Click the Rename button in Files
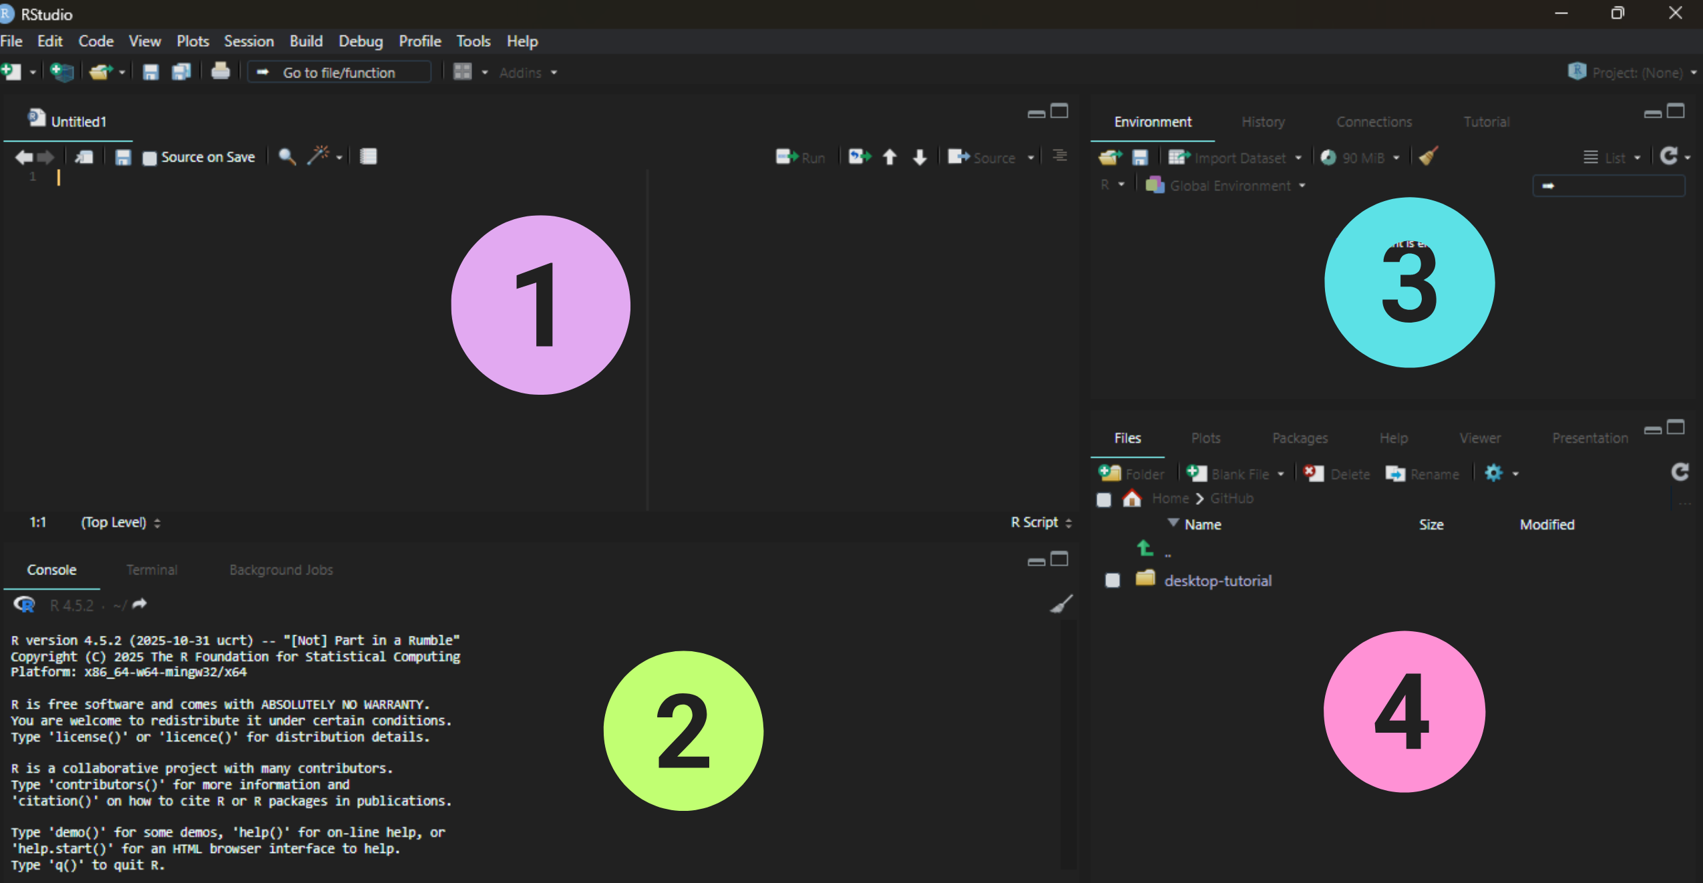 [x=1423, y=474]
